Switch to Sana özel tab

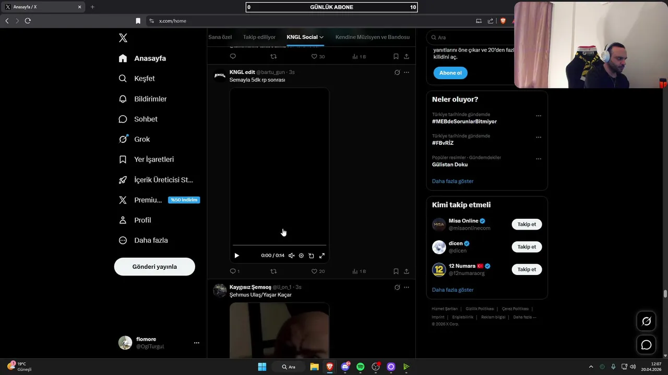pos(220,37)
